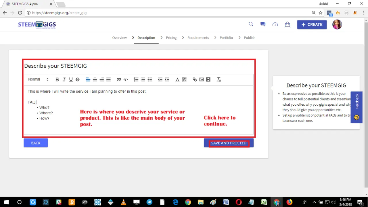The width and height of the screenshot is (368, 207).
Task: Open Excel from the taskbar
Action: tap(264, 202)
